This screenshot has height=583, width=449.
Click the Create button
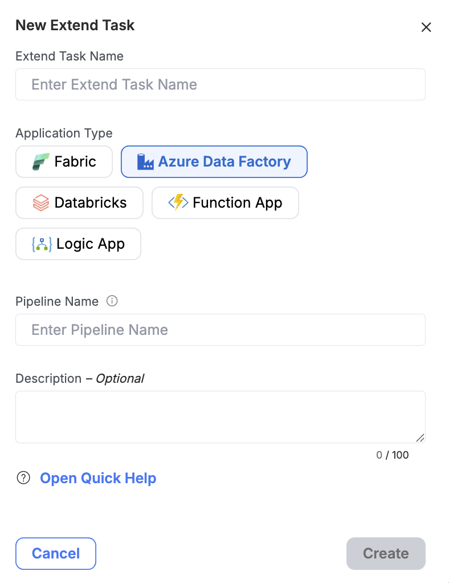coord(386,553)
